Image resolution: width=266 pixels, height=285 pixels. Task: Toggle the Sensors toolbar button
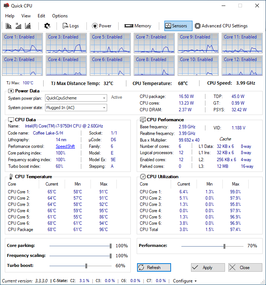tap(178, 26)
